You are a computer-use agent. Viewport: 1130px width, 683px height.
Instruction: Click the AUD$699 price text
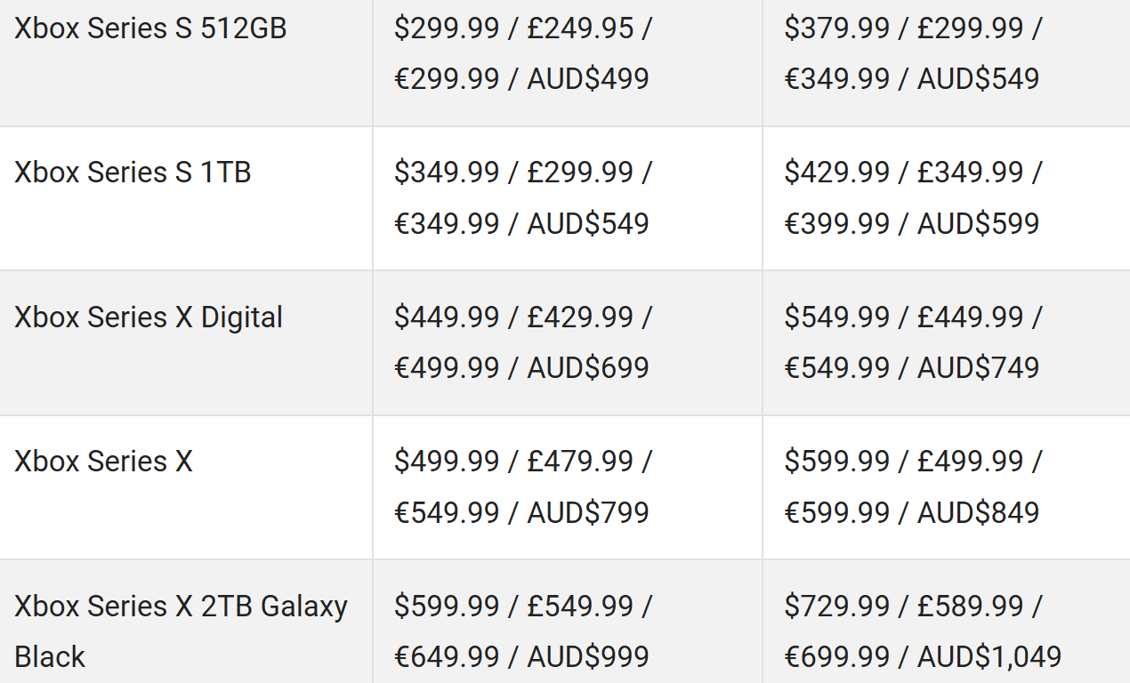pyautogui.click(x=588, y=368)
